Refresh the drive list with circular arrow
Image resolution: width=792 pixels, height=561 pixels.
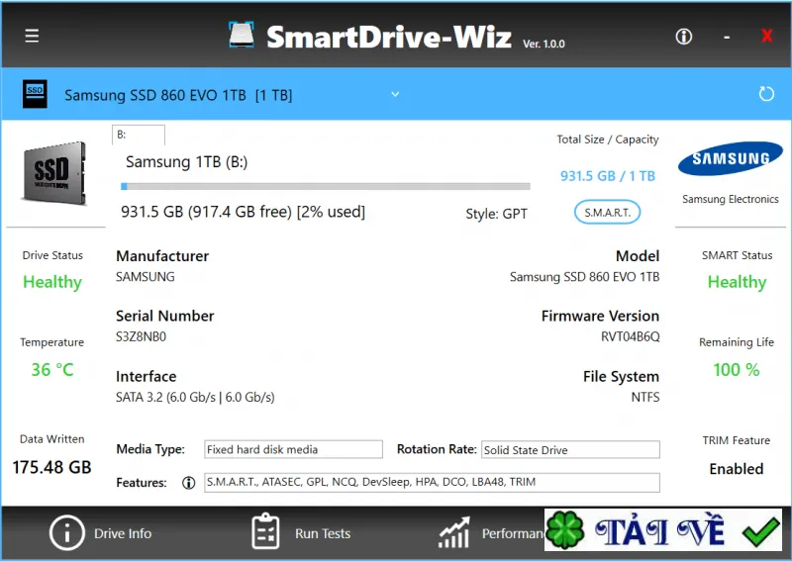766,94
